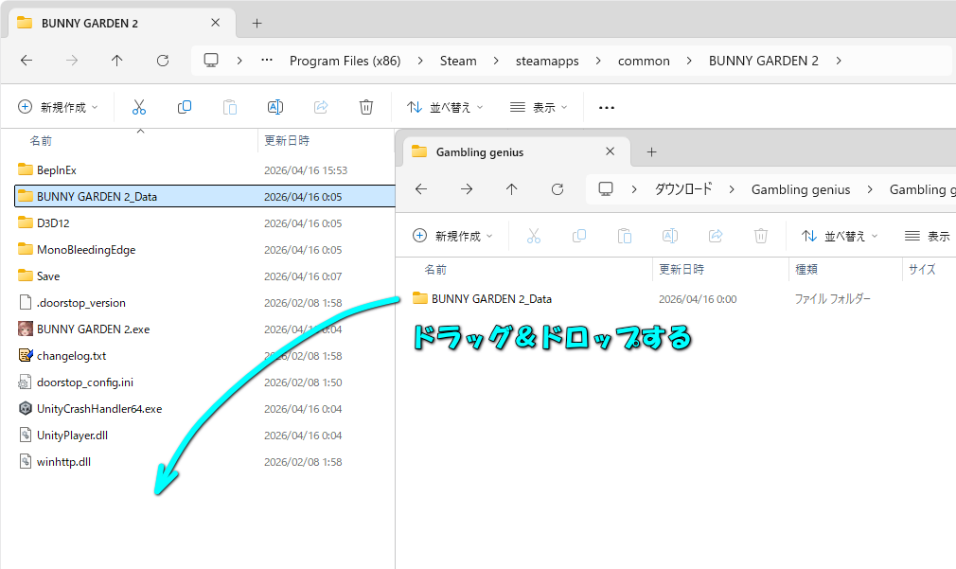Open the 表示 view dropdown in left window
The image size is (956, 569).
click(539, 107)
